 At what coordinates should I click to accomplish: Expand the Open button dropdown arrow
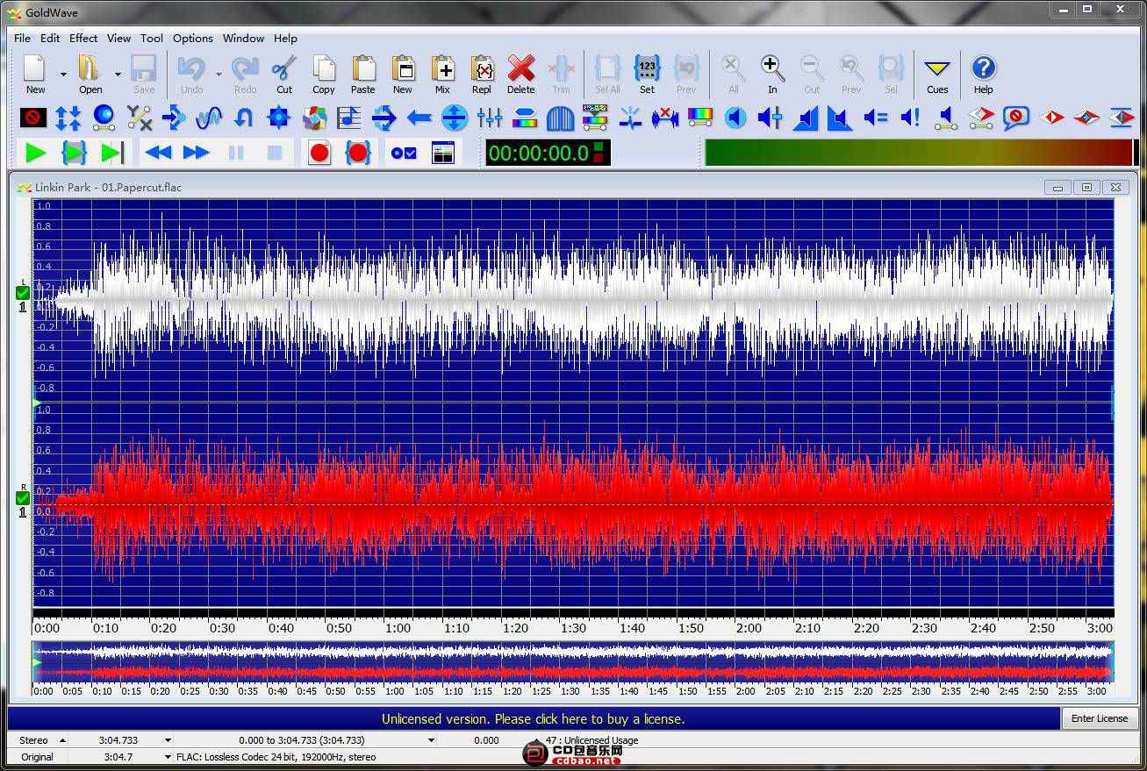click(x=118, y=75)
